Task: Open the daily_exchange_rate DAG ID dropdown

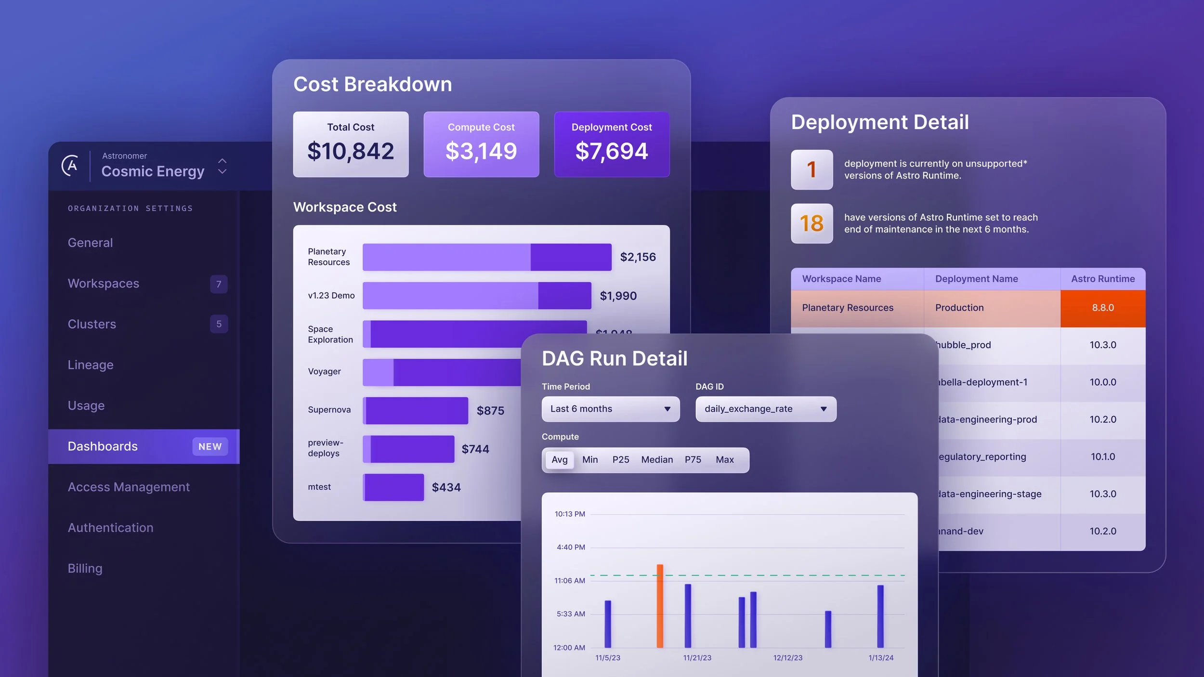Action: [765, 409]
